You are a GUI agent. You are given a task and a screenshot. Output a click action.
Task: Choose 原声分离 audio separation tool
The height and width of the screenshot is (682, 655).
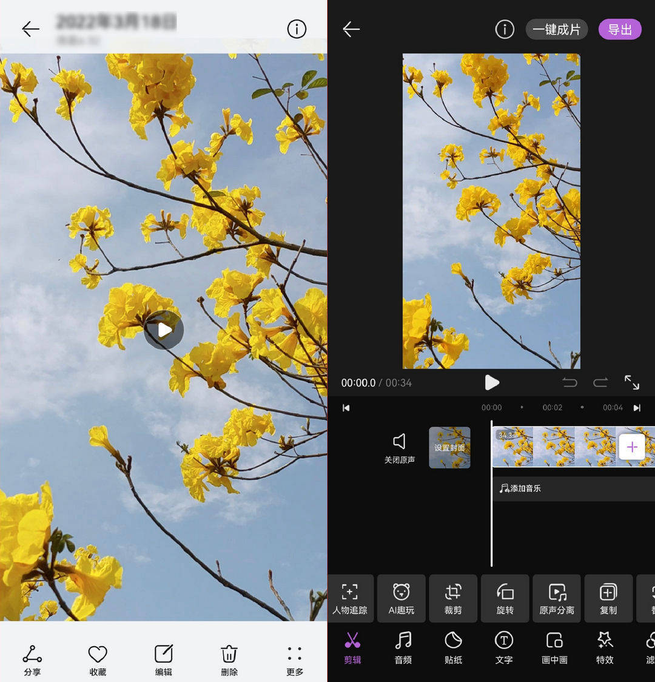[557, 598]
